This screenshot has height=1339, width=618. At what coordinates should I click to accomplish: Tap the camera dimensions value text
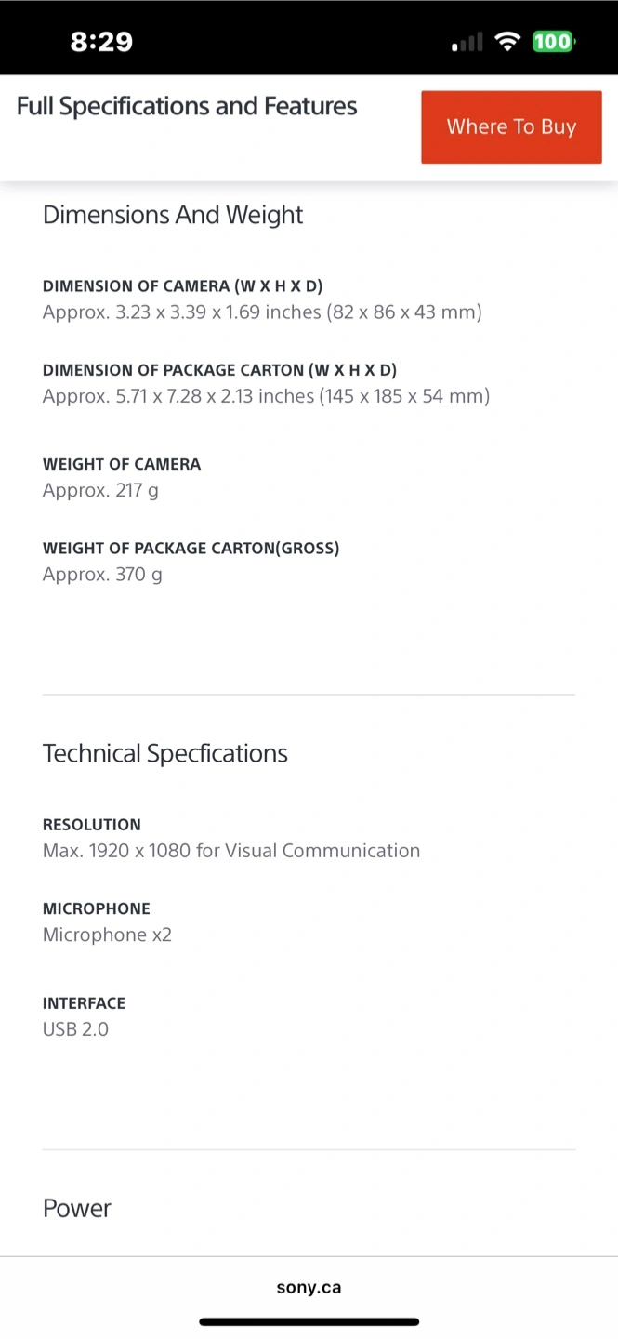262,312
